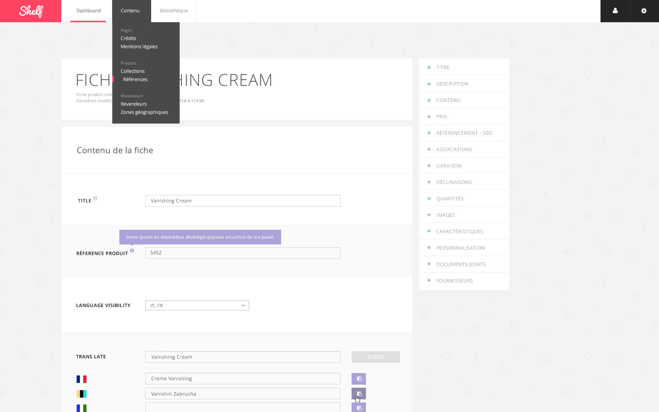Click the copy icon for second language row

coord(358,394)
